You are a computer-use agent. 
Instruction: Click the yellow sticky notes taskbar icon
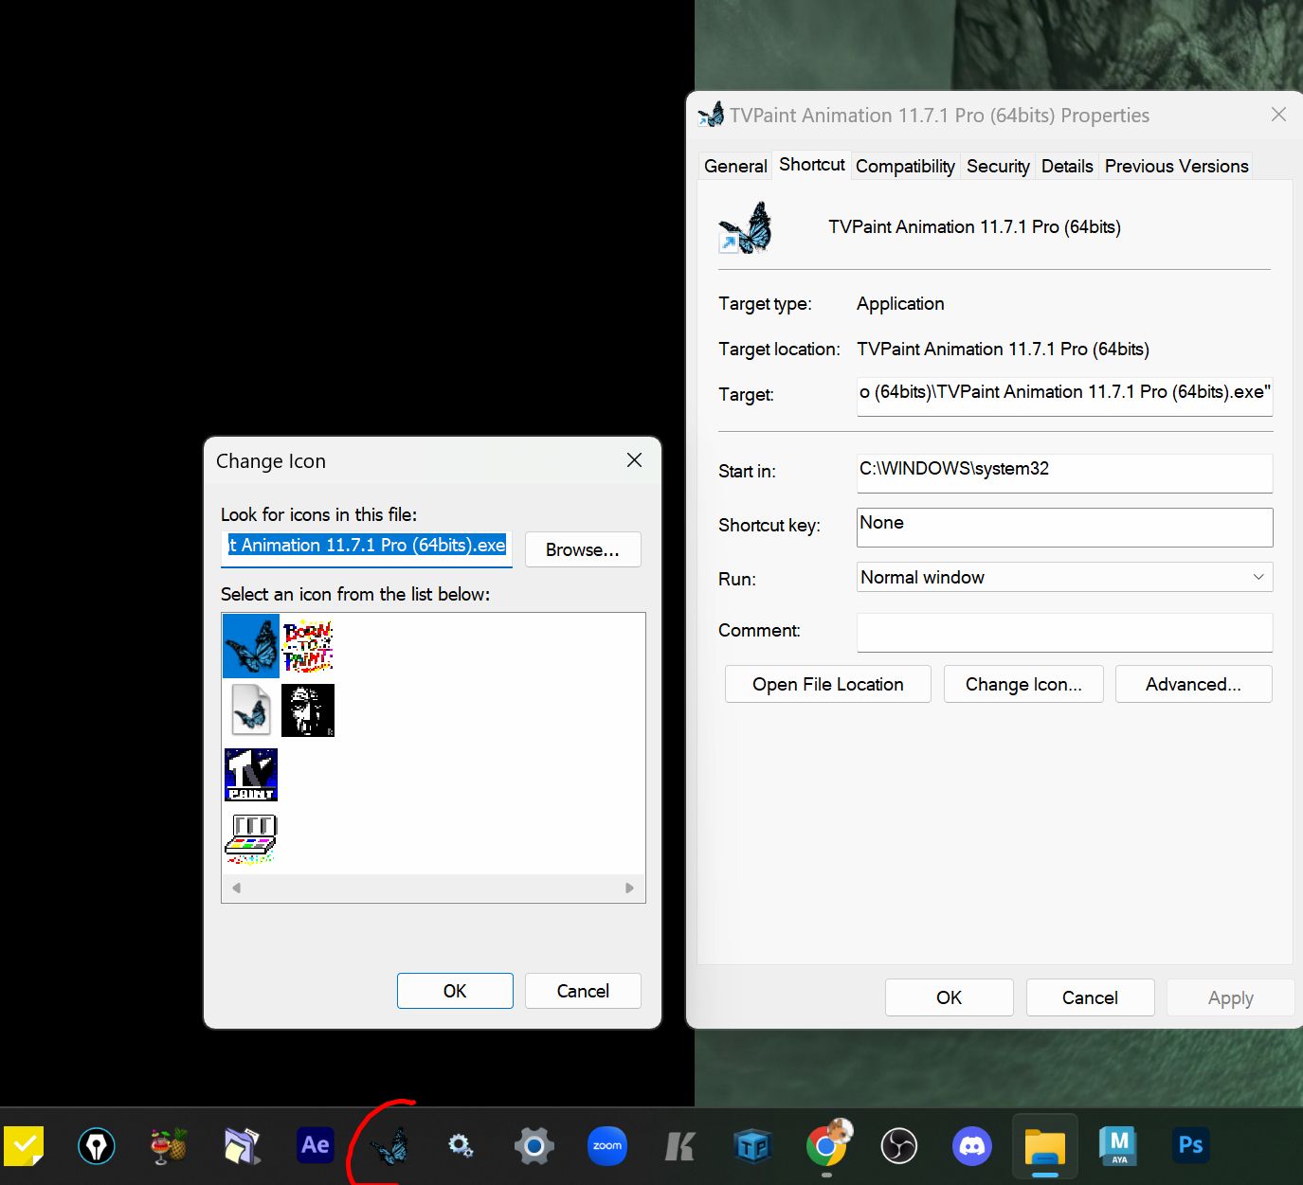[x=24, y=1146]
